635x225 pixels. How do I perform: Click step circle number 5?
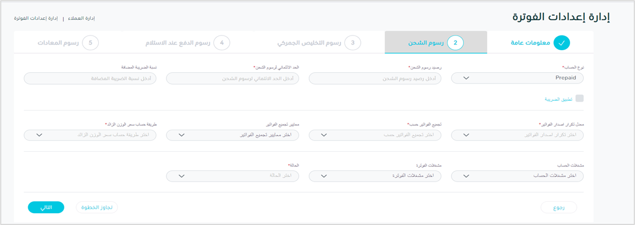(90, 42)
